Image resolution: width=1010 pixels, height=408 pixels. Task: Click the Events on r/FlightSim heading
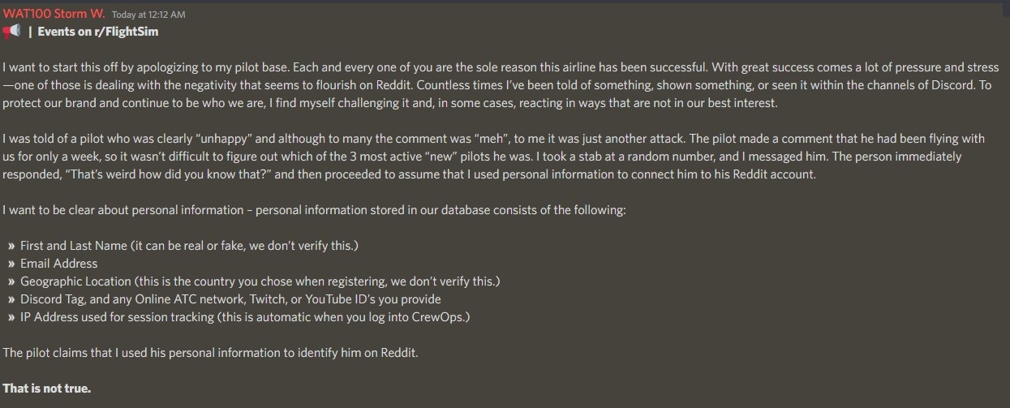click(98, 32)
